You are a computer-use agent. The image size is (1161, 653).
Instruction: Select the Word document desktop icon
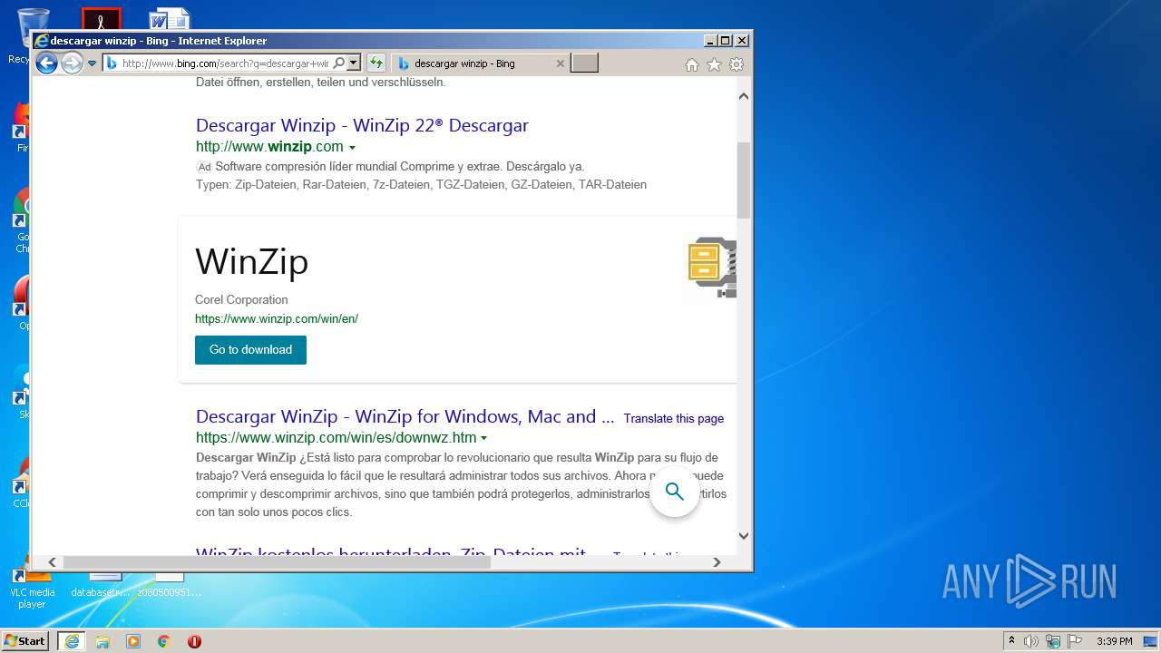point(170,19)
